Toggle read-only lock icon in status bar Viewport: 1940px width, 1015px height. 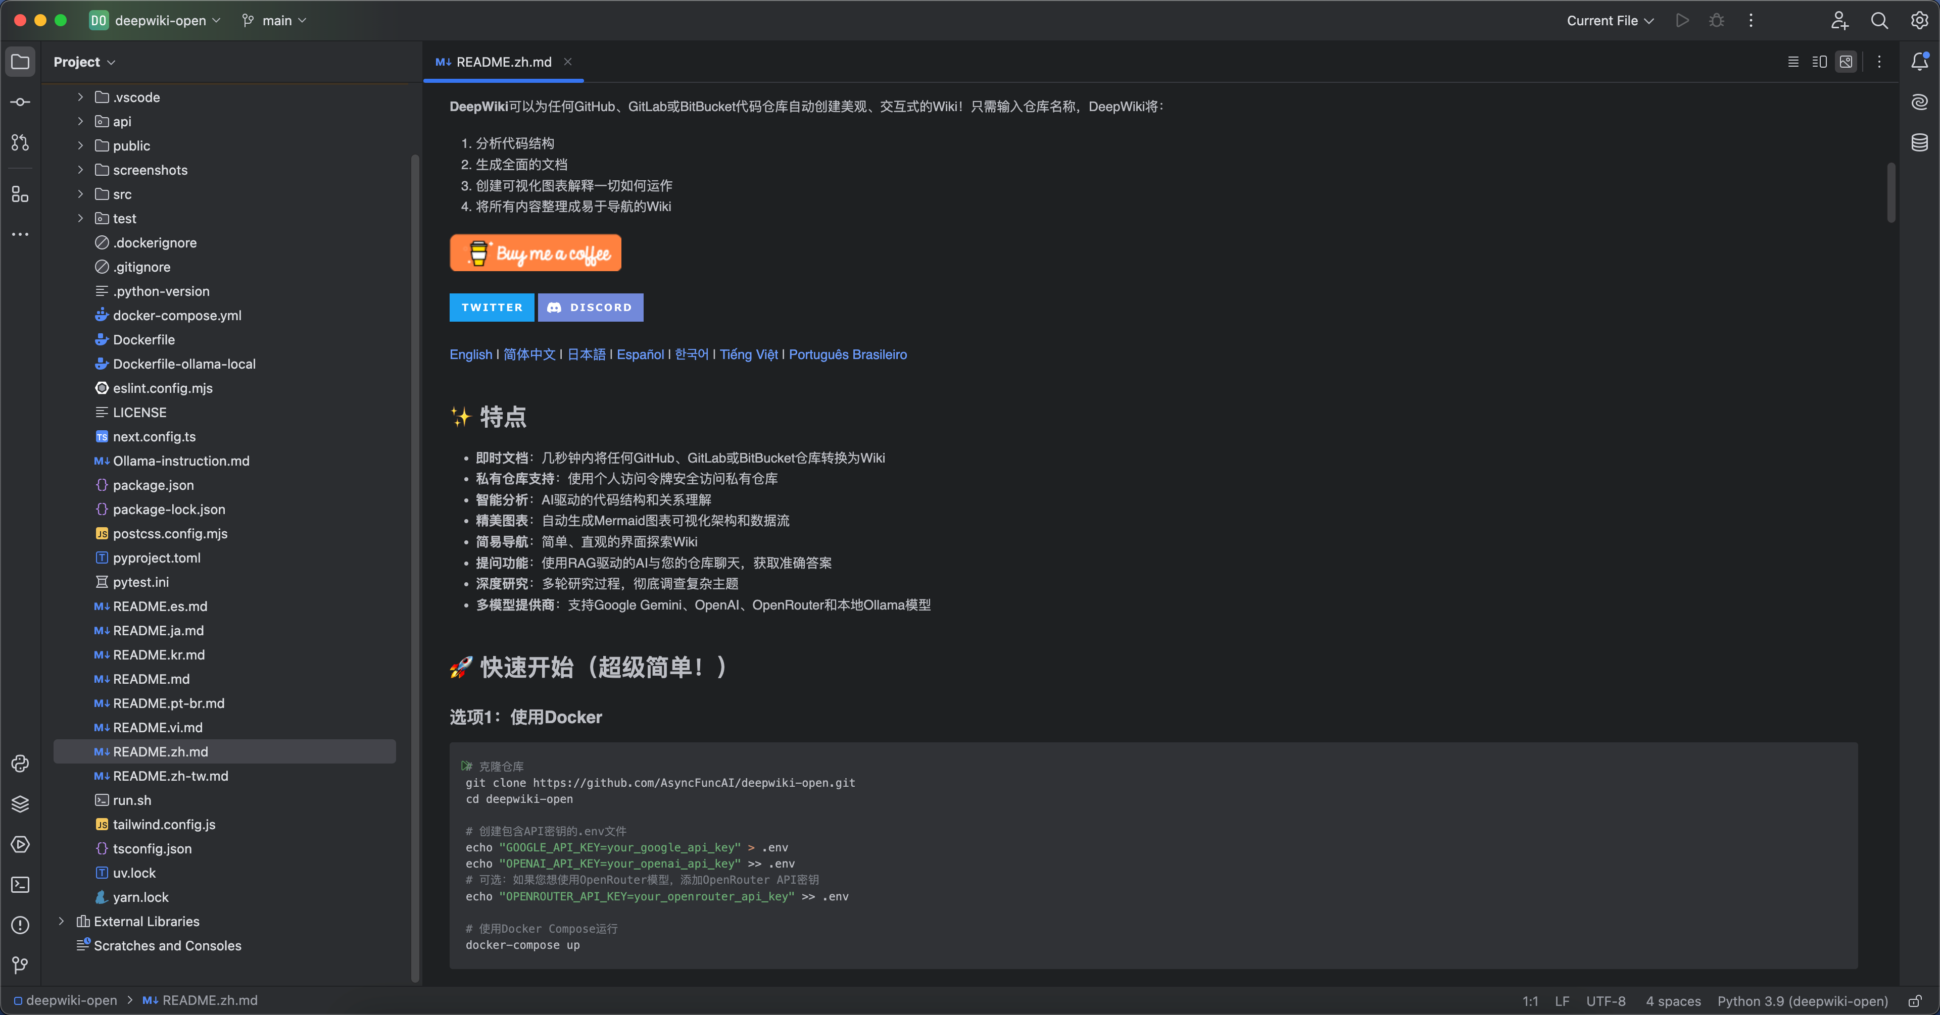[1915, 1001]
